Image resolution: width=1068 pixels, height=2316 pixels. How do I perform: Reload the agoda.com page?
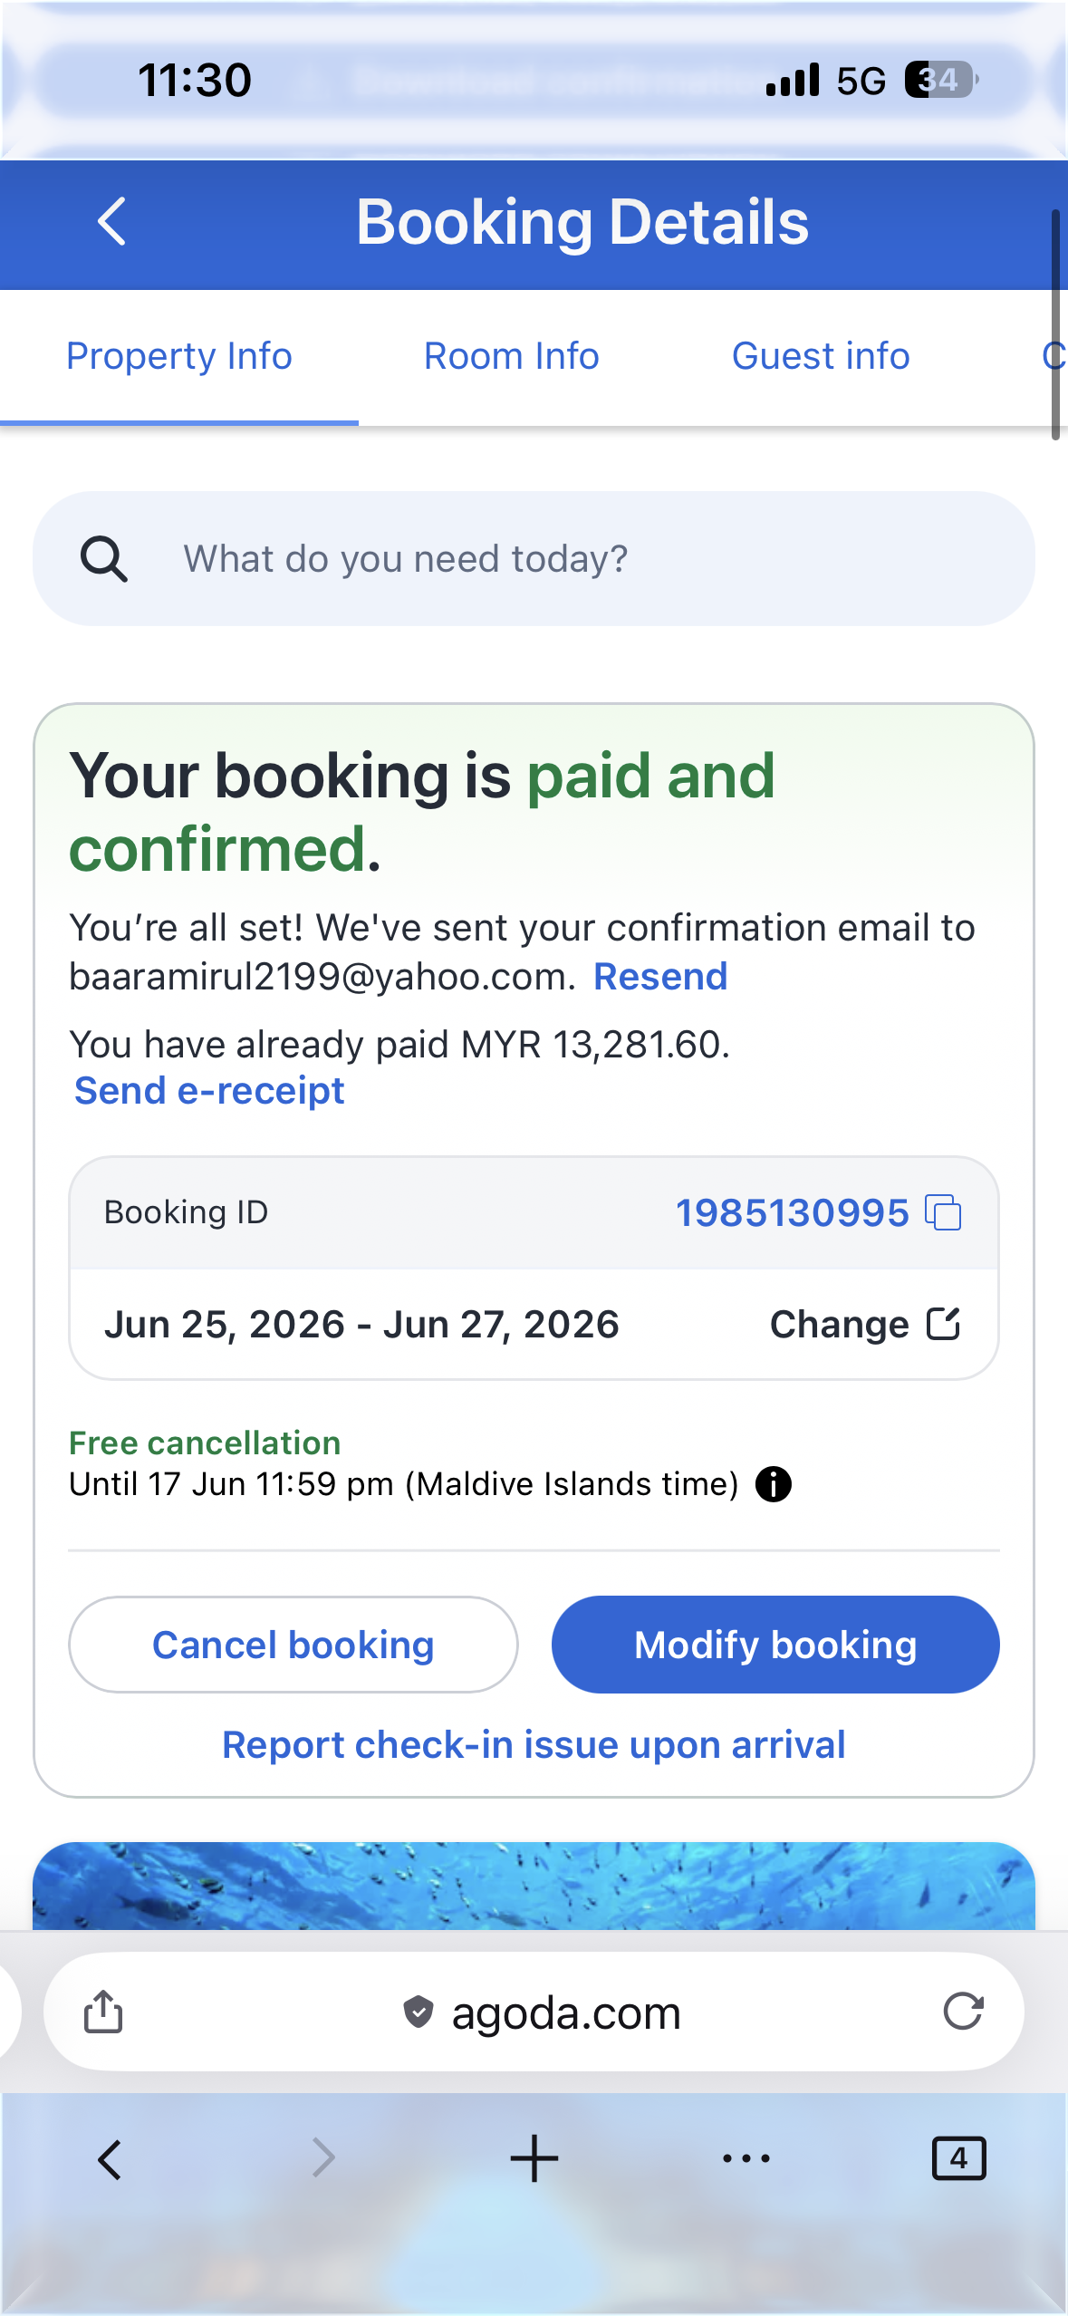pos(963,2012)
